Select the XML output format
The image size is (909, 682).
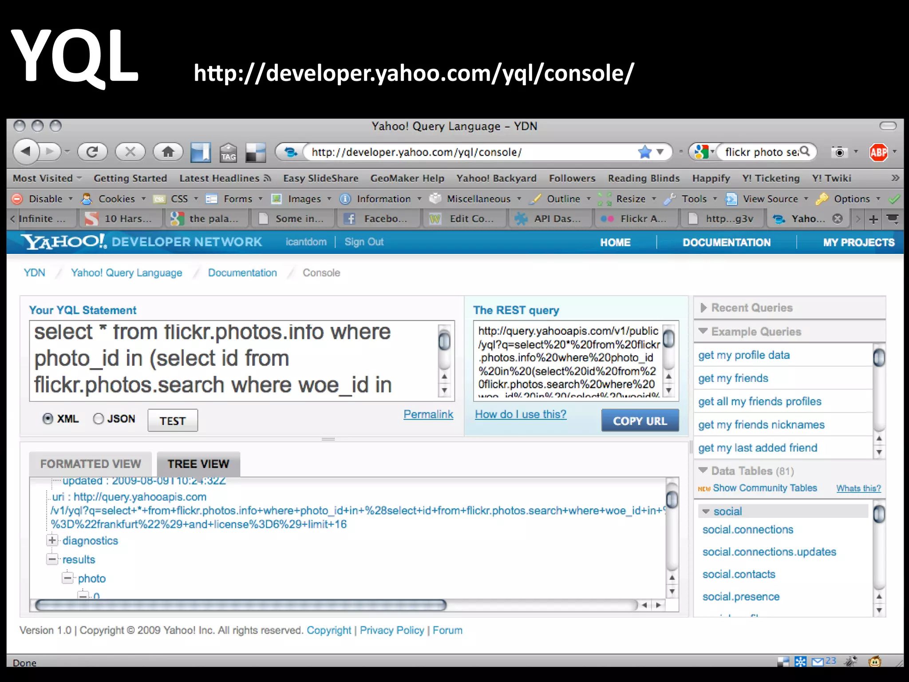pyautogui.click(x=48, y=419)
